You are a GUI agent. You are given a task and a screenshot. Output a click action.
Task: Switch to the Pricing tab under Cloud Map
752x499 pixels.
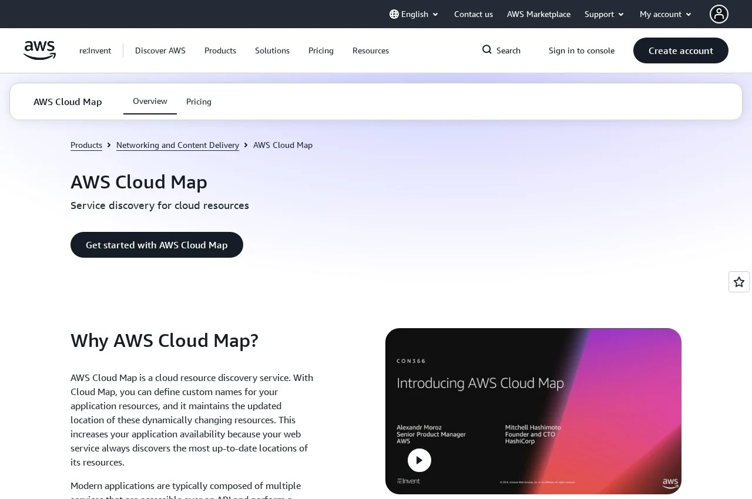[199, 102]
